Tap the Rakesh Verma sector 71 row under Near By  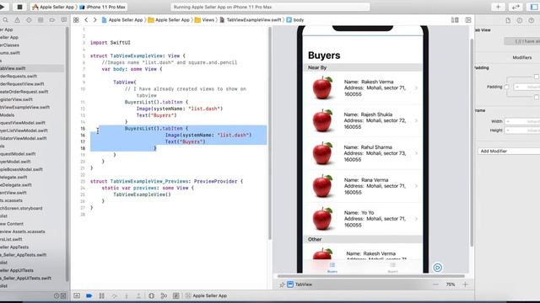(x=362, y=88)
